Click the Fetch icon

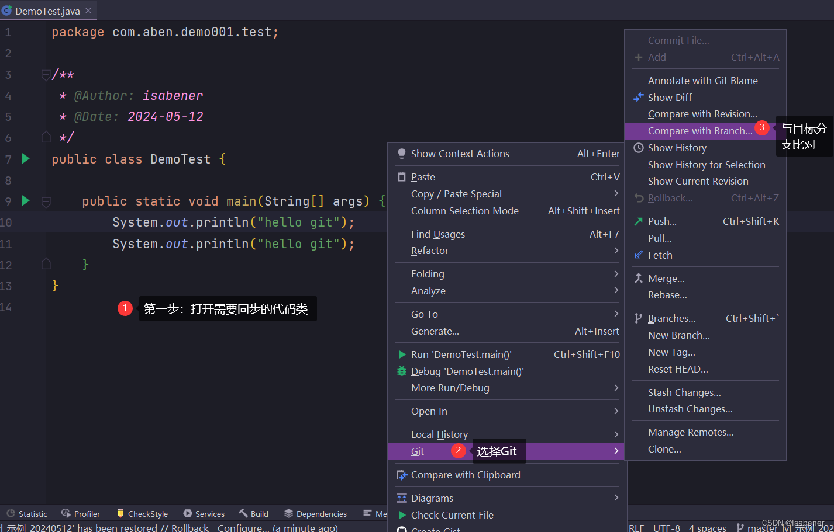[x=639, y=255]
